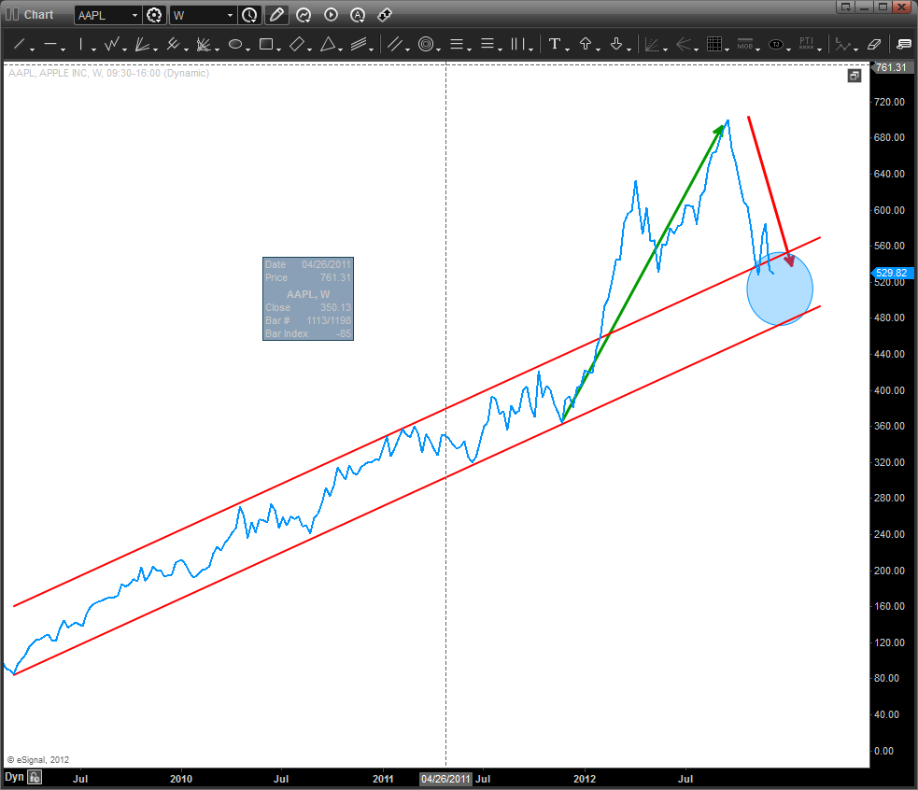
Task: Select the vertical line tool
Action: tap(81, 44)
